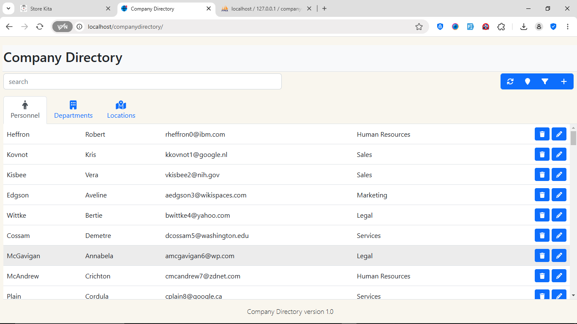
Task: Open the browser extensions puzzle icon
Action: 501,27
